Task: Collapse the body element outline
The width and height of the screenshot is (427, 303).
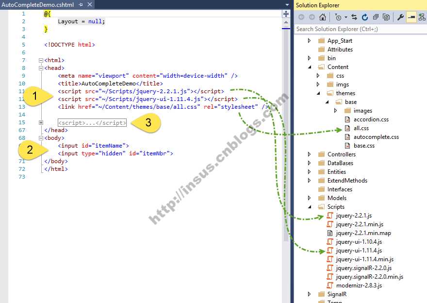Action: coord(41,138)
